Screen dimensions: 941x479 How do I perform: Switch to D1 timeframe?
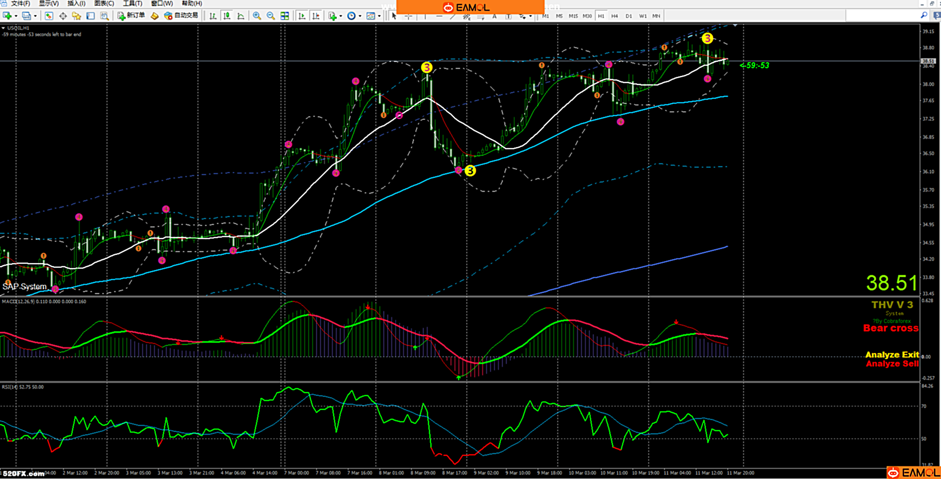629,16
